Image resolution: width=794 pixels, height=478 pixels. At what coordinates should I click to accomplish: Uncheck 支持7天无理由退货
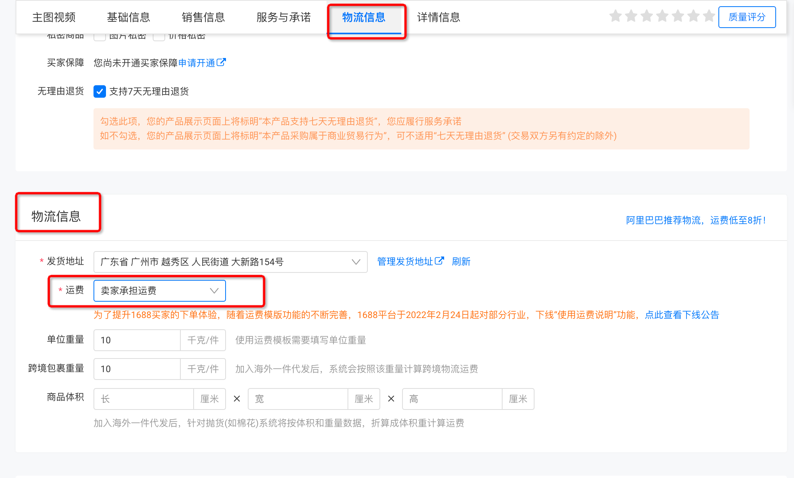coord(100,91)
